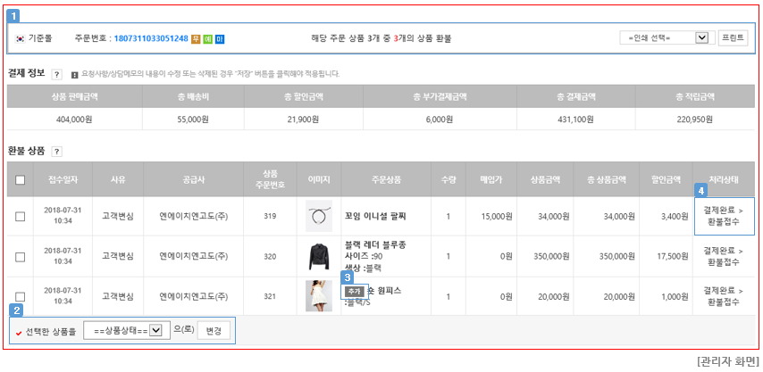The image size is (763, 372).
Task: Click the 220,950원 total points value
Action: click(x=695, y=119)
